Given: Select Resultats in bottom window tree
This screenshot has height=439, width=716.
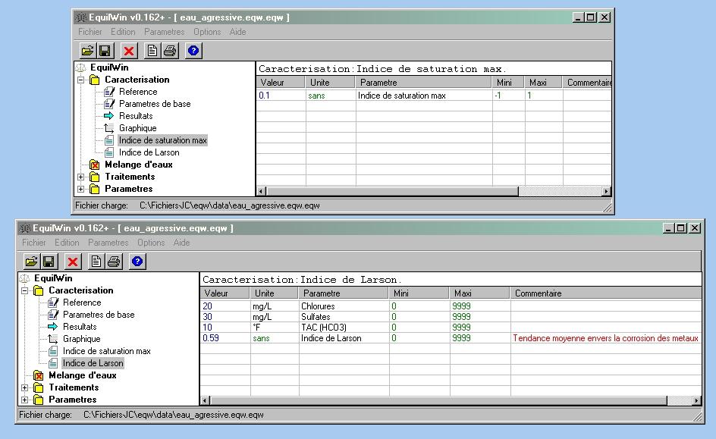Looking at the screenshot, I should click(x=80, y=327).
